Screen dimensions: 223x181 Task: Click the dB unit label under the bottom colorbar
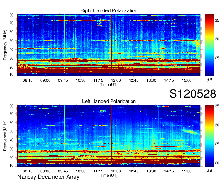click(209, 171)
